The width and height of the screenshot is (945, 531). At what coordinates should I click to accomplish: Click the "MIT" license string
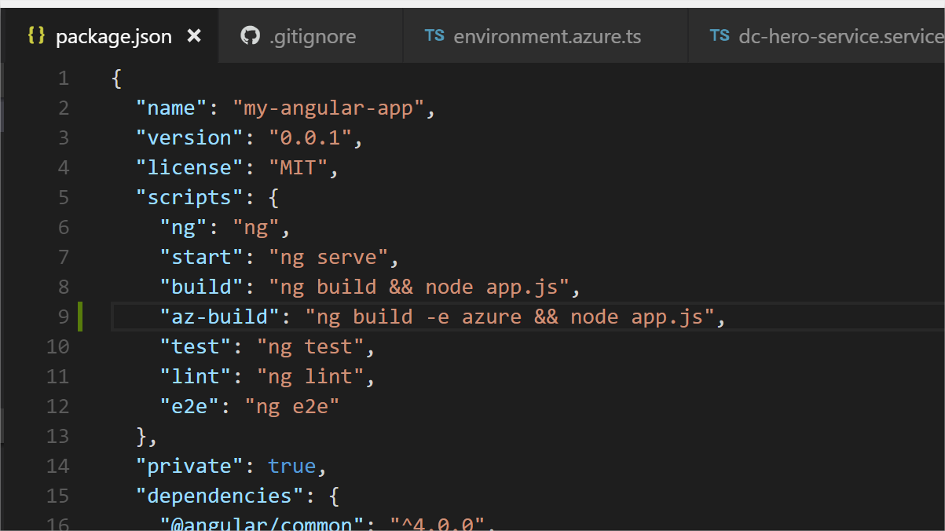pyautogui.click(x=302, y=167)
